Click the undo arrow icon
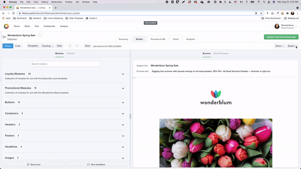Viewport: 301px width, 169px height. point(70,46)
